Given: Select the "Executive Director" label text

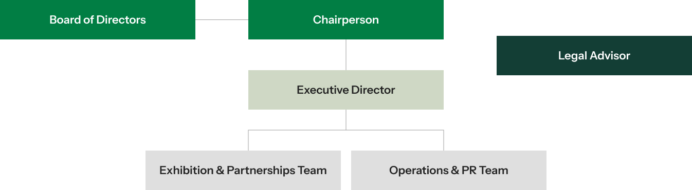Looking at the screenshot, I should point(346,90).
